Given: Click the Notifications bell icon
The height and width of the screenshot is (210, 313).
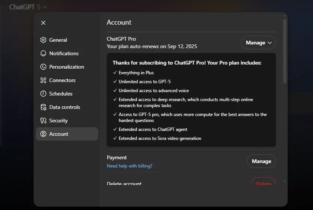Looking at the screenshot, I should 43,53.
